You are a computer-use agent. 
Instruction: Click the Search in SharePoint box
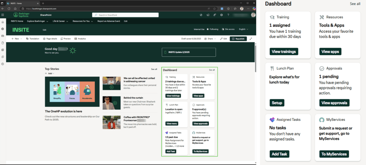click(125, 15)
